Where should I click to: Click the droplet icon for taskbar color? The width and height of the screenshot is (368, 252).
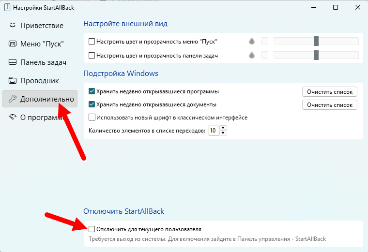coord(252,55)
